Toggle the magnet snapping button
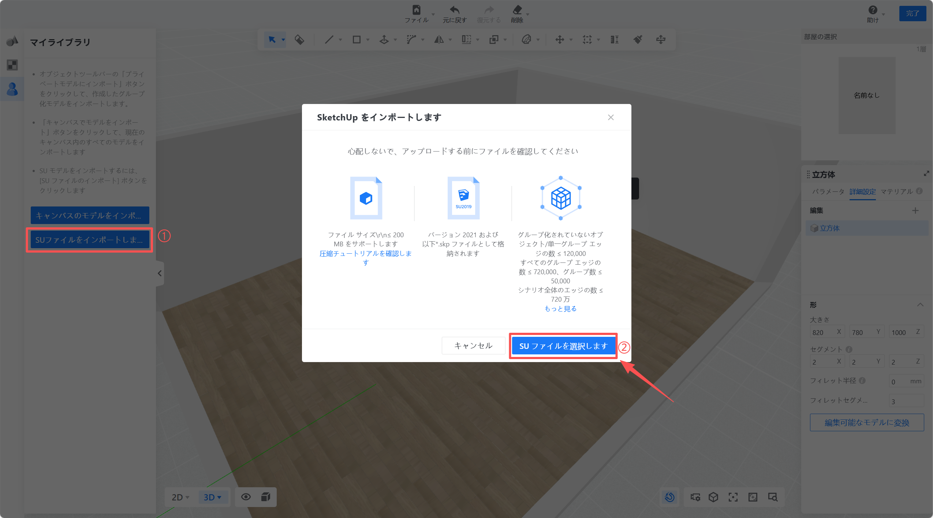The height and width of the screenshot is (518, 933). tap(669, 497)
